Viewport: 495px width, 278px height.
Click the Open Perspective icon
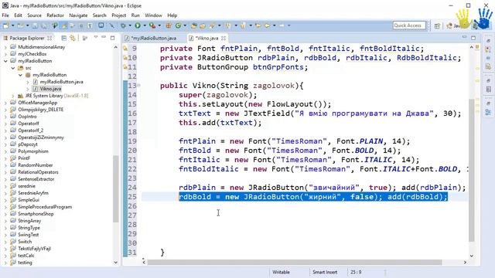[437, 25]
